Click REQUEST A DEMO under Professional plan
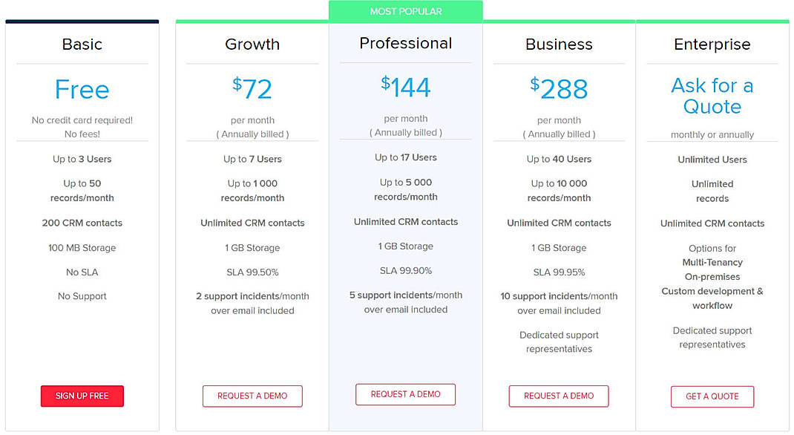Screen dimensions: 794x435 pyautogui.click(x=405, y=394)
